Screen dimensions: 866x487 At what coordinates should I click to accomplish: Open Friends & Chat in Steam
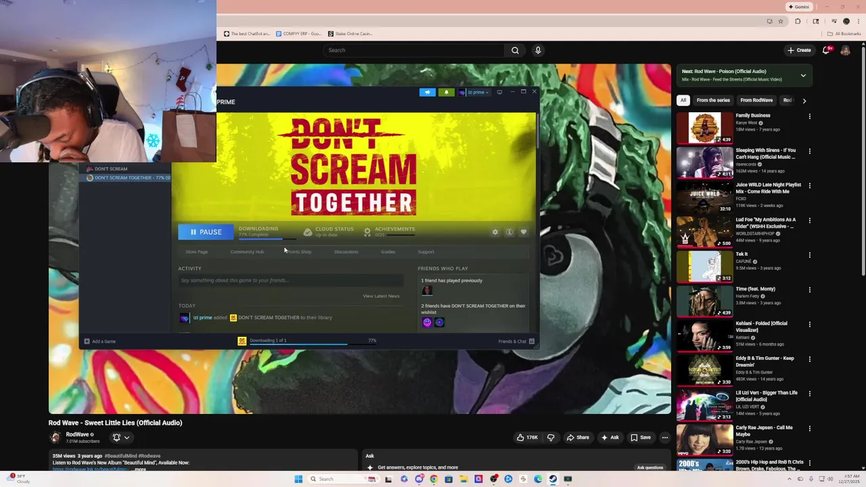[516, 342]
